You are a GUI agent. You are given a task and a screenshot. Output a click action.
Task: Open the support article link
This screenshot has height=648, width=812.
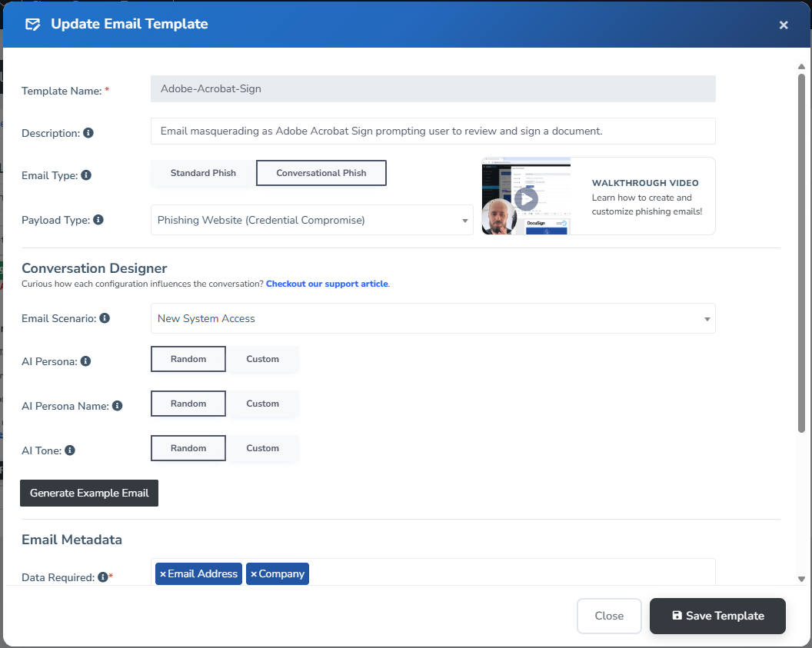tap(327, 284)
